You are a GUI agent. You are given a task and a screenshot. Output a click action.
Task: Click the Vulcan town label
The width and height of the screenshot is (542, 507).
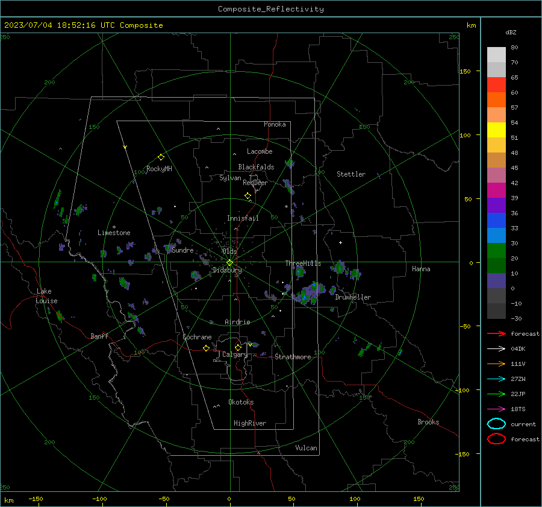point(306,448)
